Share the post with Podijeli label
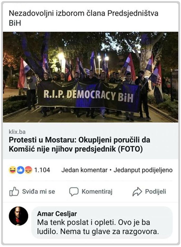This screenshot has height=247, width=181. pyautogui.click(x=156, y=192)
